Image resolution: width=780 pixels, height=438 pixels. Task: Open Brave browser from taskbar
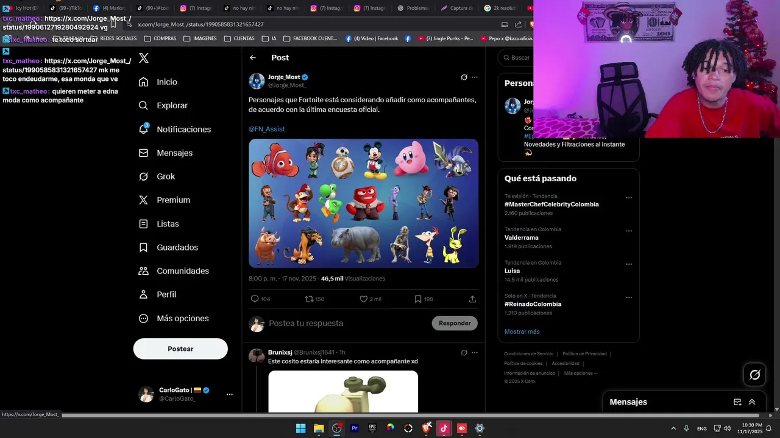click(x=427, y=428)
